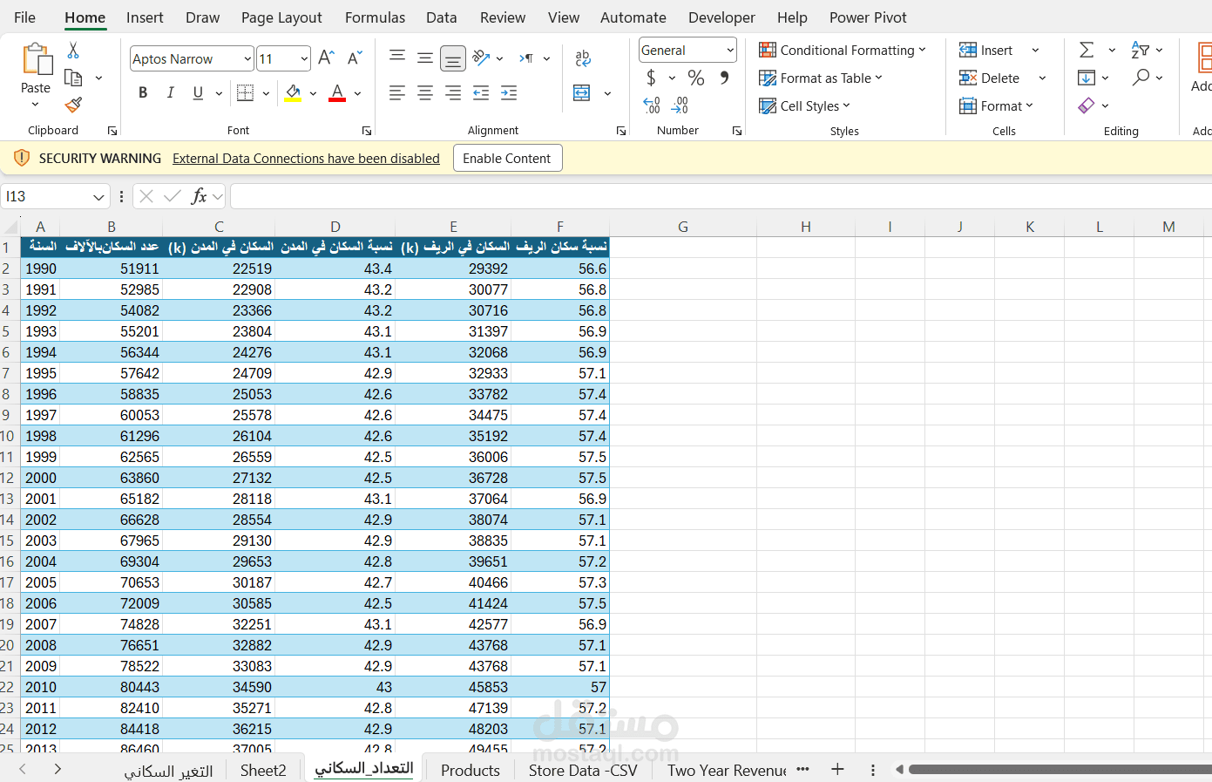Viewport: 1212px width, 782px height.
Task: Click the Orientation text angle icon
Action: [481, 58]
